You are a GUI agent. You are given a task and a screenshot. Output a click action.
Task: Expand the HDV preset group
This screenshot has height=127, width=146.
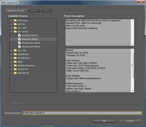click(x=11, y=62)
